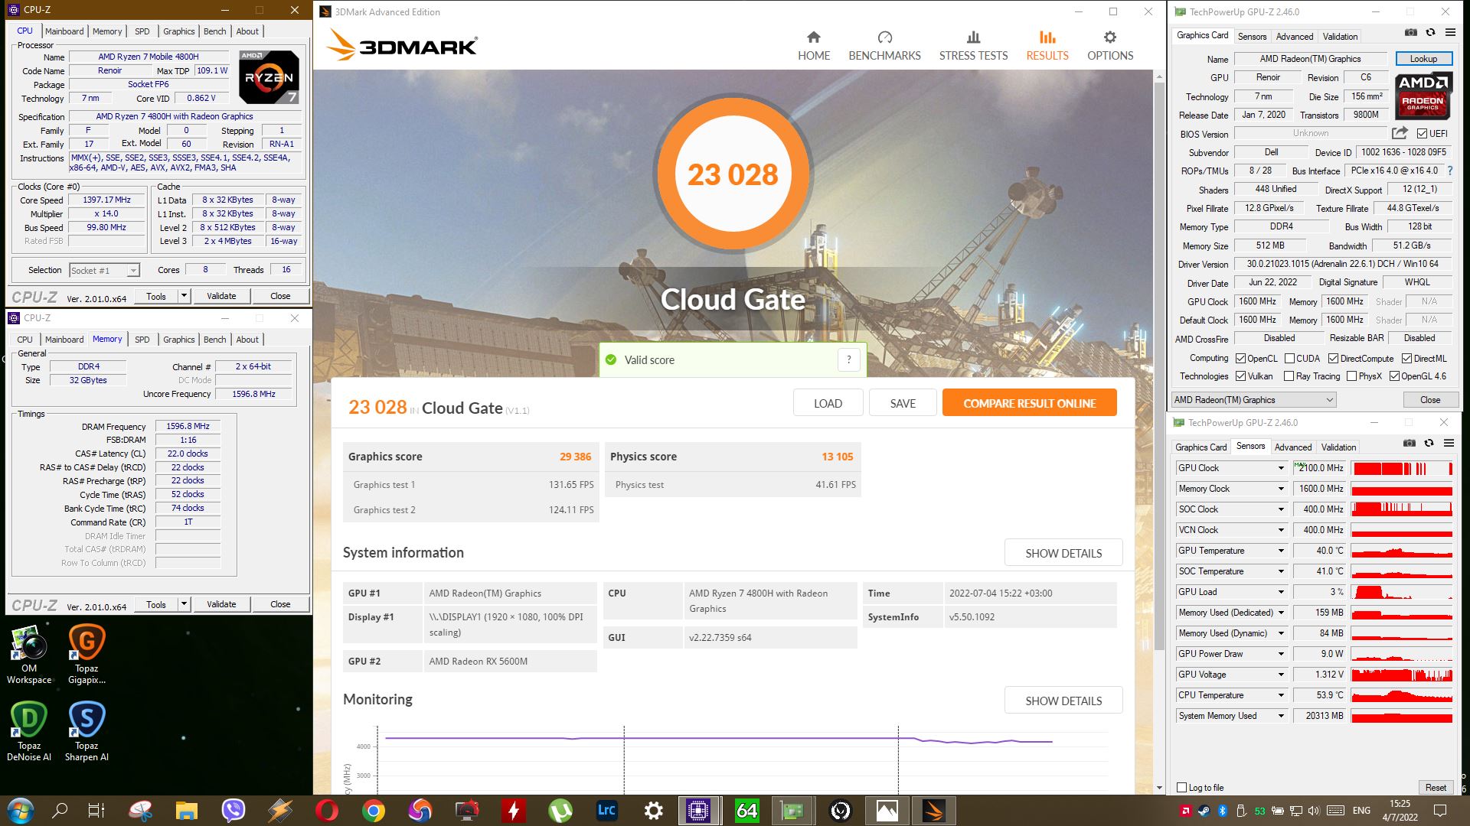This screenshot has height=826, width=1470.
Task: Expand GPU Load sensor dropdown
Action: [1280, 592]
